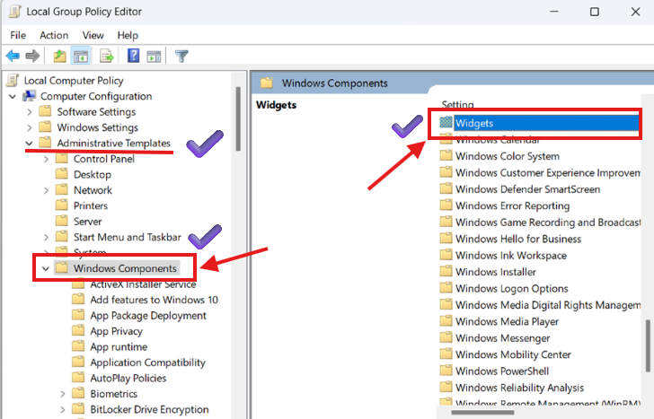Click the Desktop folder icon in tree

tap(61, 174)
